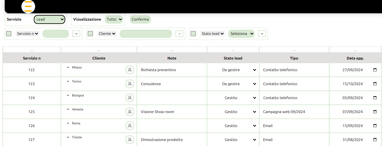
Task: Open the Servizio dropdown showing Lead
Action: [x=50, y=20]
